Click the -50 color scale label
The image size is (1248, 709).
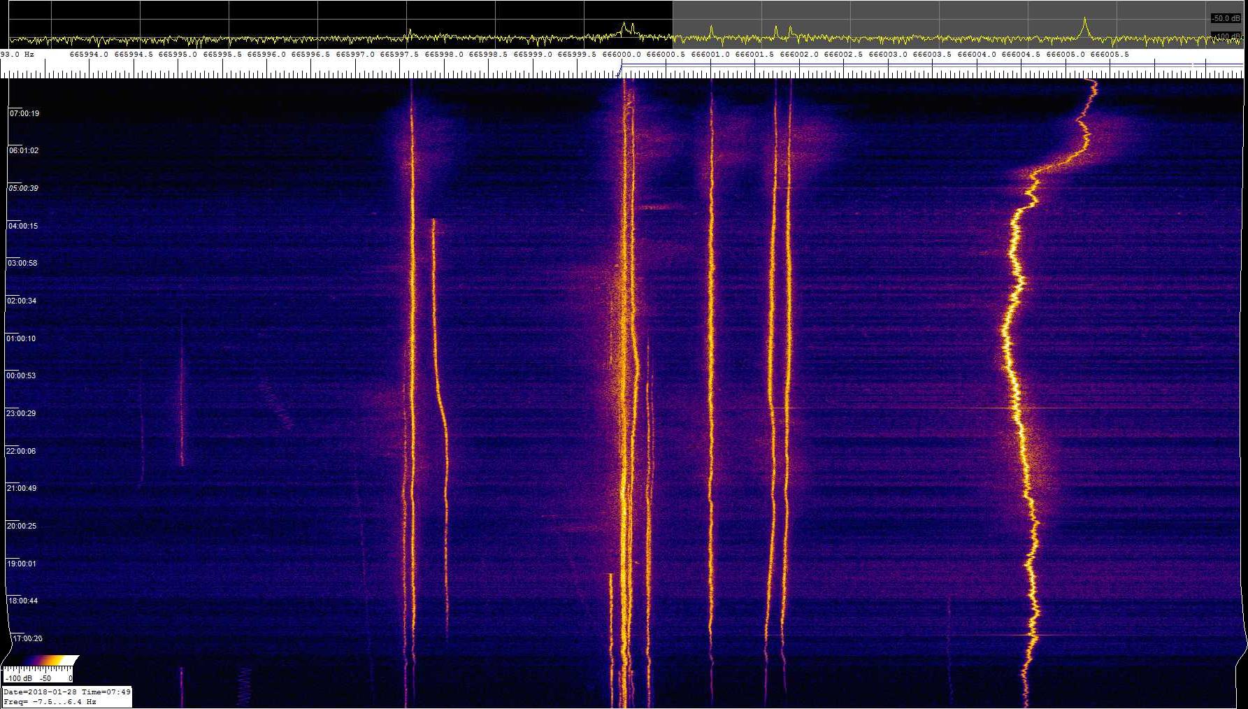pyautogui.click(x=45, y=678)
